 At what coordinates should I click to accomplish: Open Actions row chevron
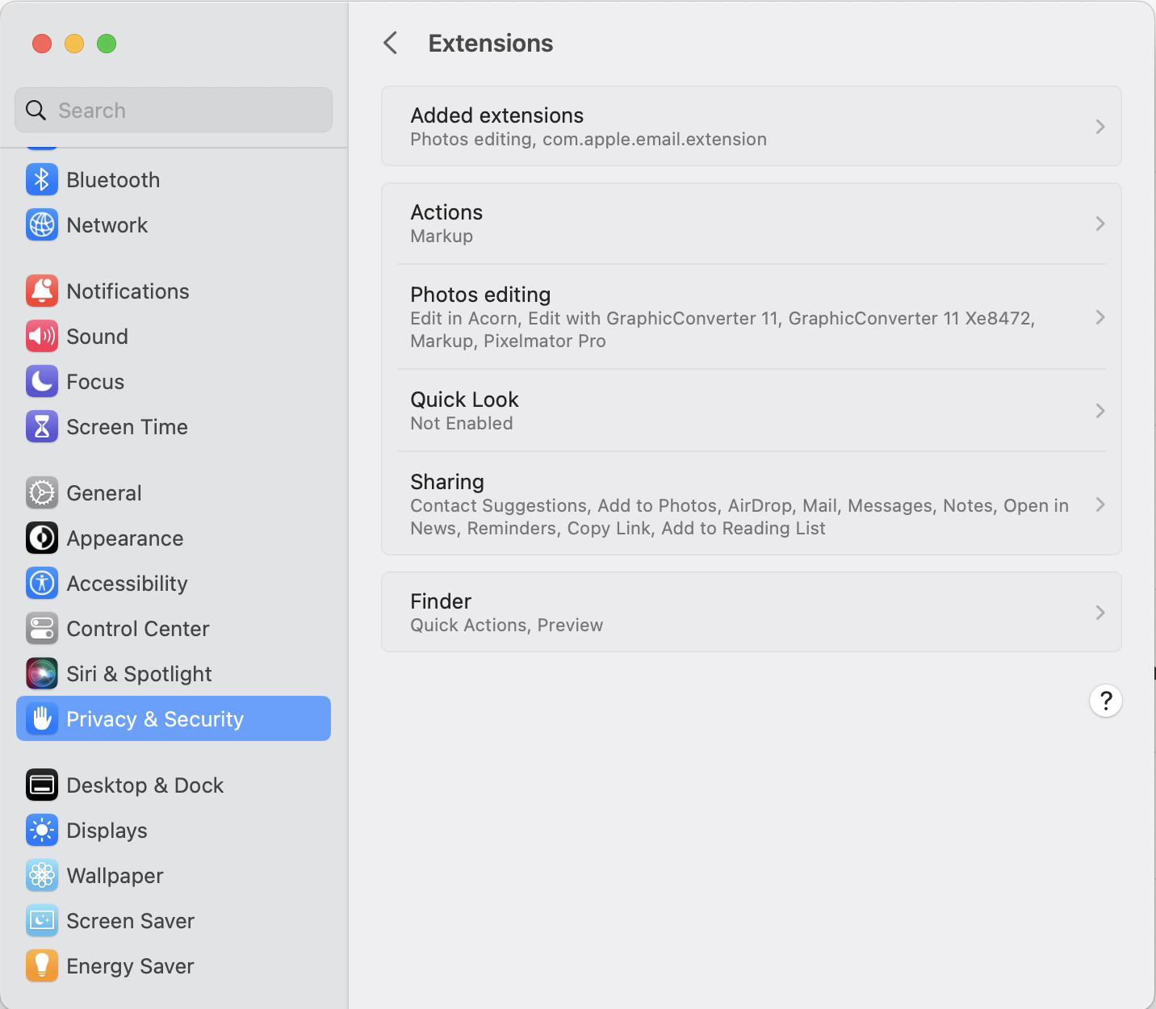tap(1099, 224)
